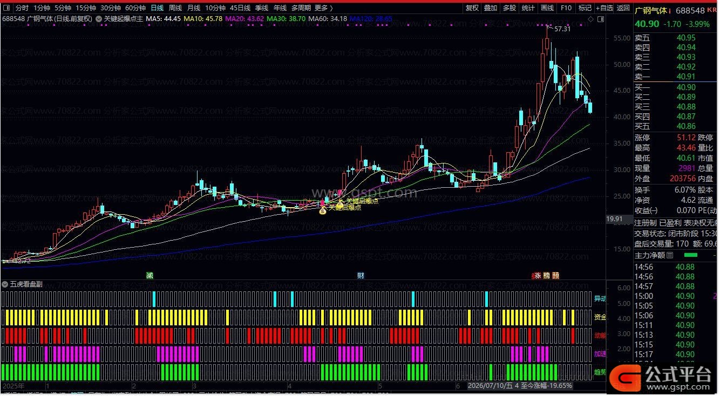This screenshot has height=396, width=720.
Task: Click the 涨 event marker
Action: point(538,275)
